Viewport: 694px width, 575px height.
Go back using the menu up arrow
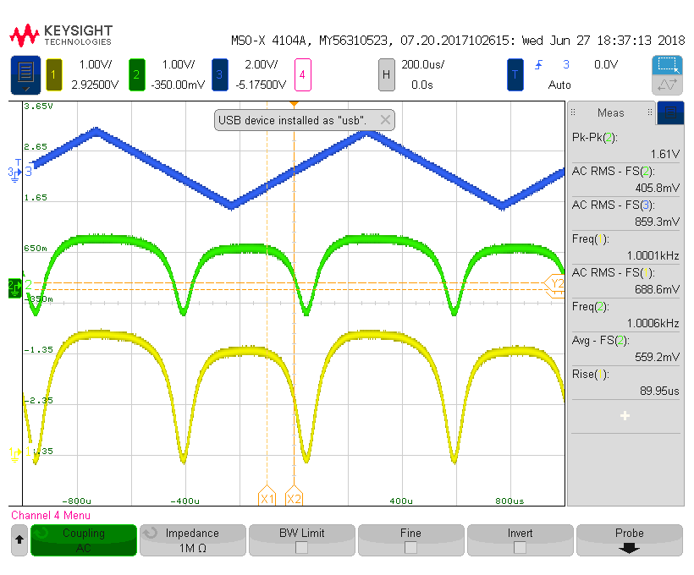pyautogui.click(x=19, y=539)
